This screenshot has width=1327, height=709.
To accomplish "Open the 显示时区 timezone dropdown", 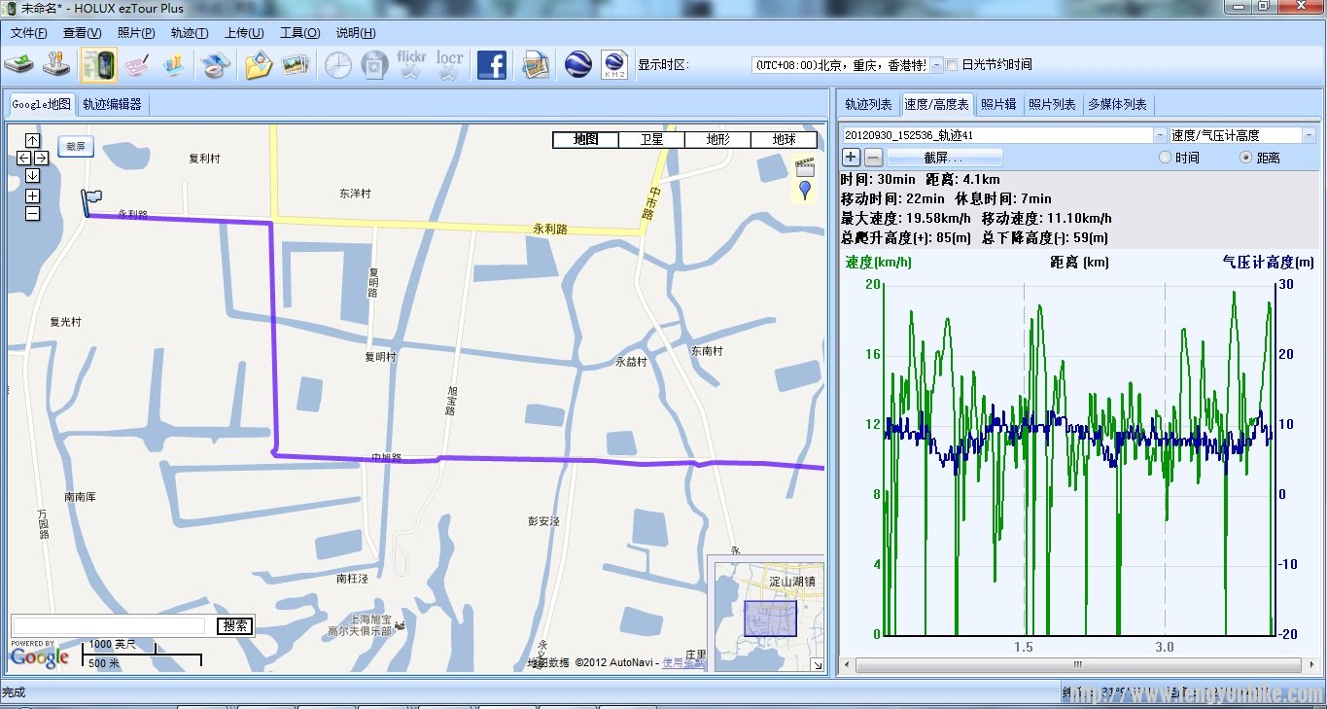I will [936, 65].
